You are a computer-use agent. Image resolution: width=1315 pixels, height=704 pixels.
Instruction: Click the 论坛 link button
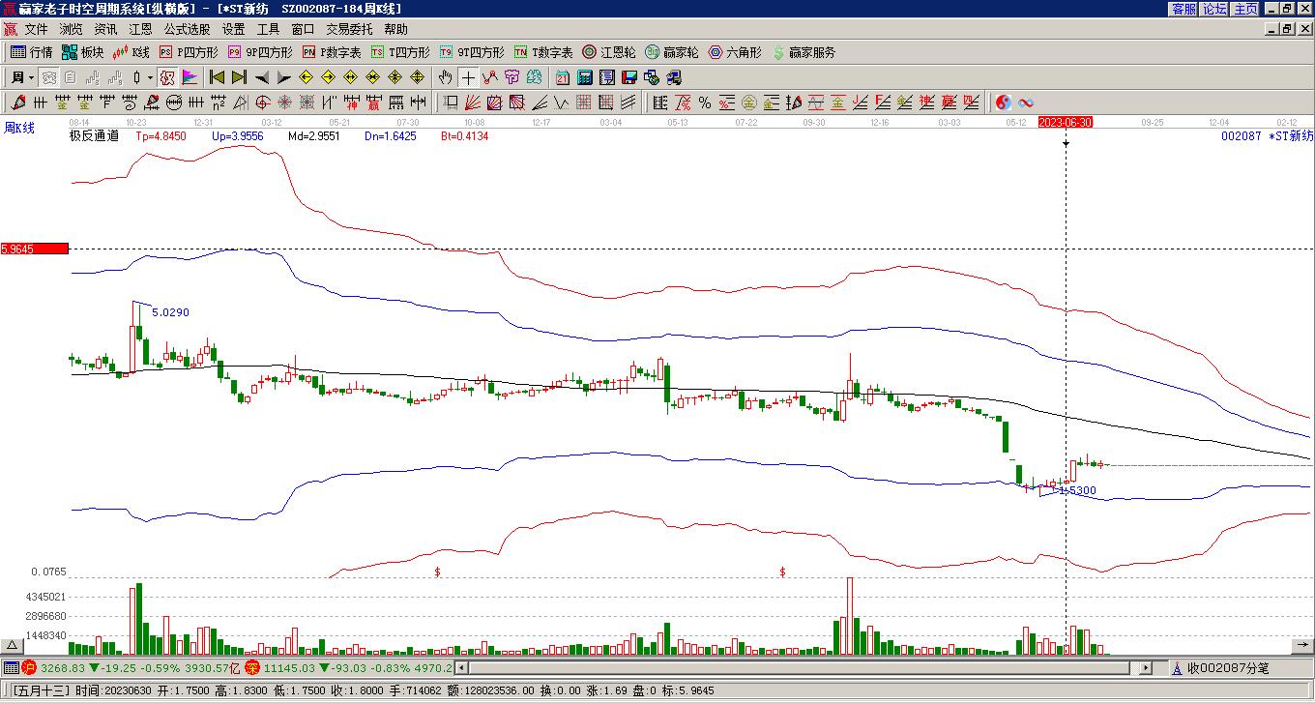tap(1214, 9)
